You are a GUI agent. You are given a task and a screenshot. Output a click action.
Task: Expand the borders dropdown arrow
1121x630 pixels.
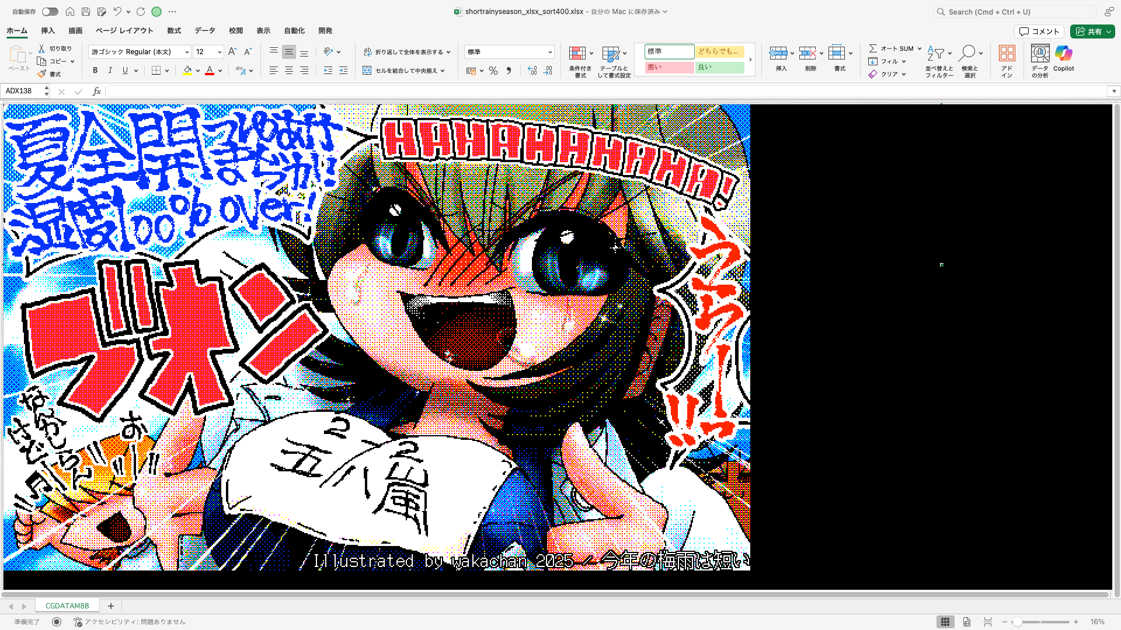tap(167, 71)
